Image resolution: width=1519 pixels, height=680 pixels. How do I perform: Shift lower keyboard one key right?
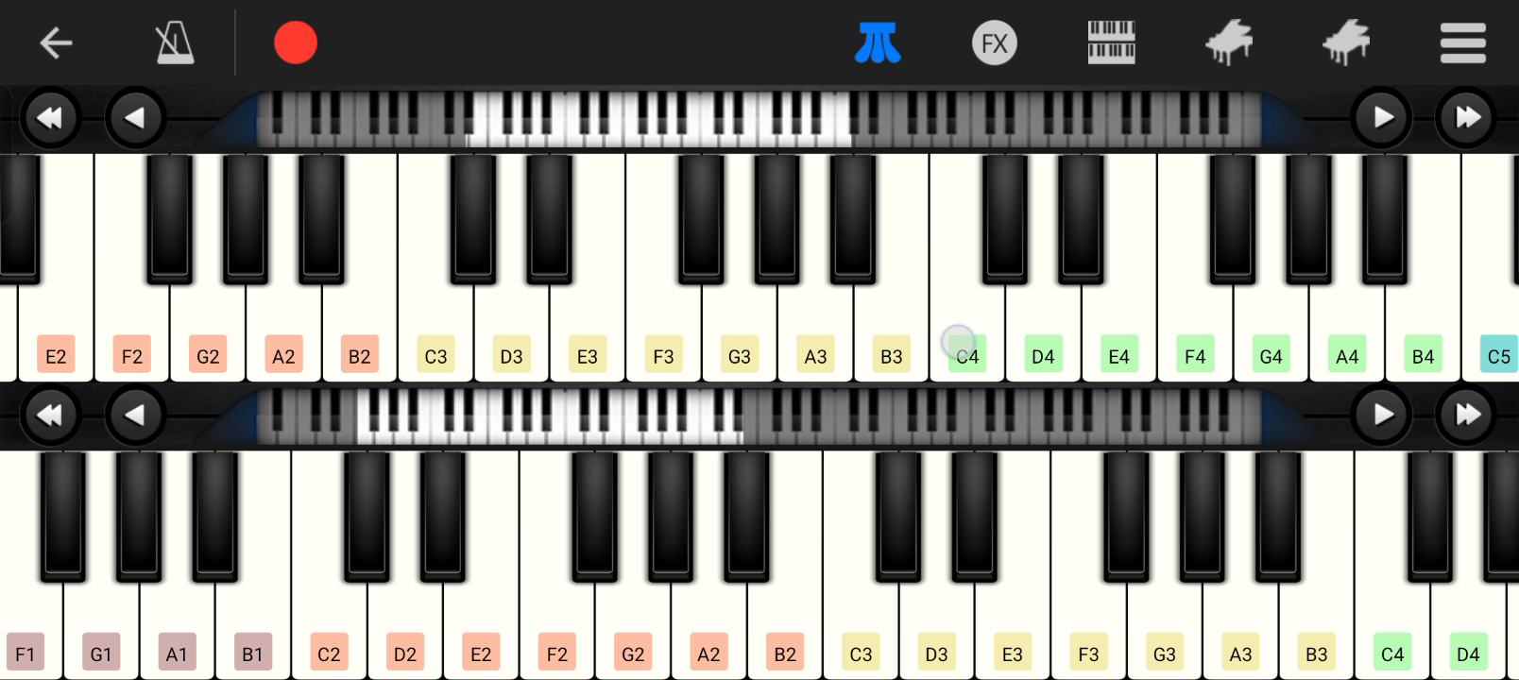[x=1382, y=415]
